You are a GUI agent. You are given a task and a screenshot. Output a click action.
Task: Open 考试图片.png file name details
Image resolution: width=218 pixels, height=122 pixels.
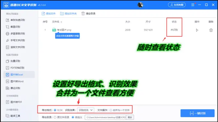[64, 30]
